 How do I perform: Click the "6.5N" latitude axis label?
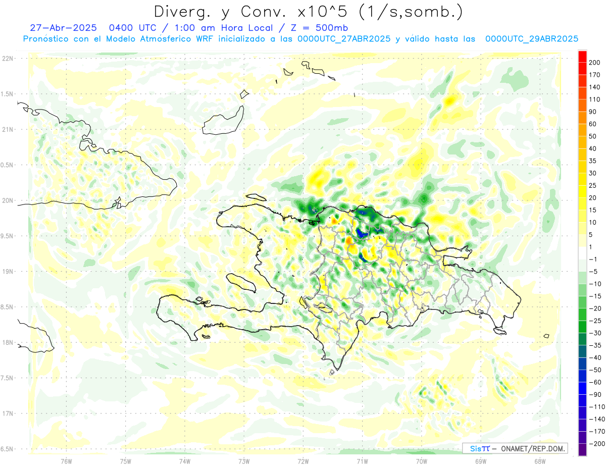[x=7, y=449]
